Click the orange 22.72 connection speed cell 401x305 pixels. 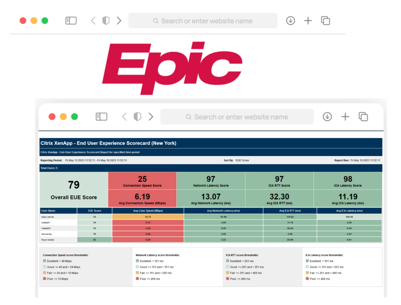click(148, 217)
